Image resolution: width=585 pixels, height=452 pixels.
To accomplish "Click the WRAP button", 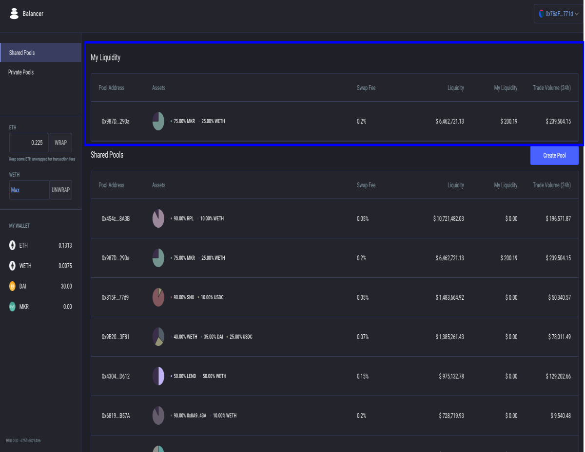I will click(x=60, y=143).
